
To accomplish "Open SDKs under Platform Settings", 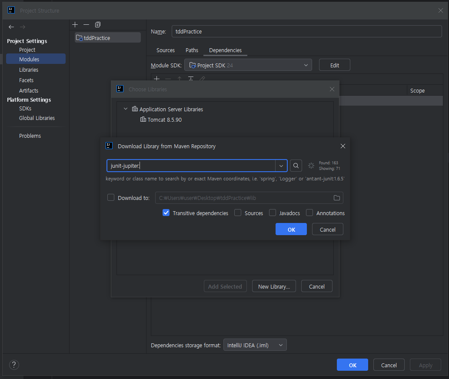I will coord(25,109).
